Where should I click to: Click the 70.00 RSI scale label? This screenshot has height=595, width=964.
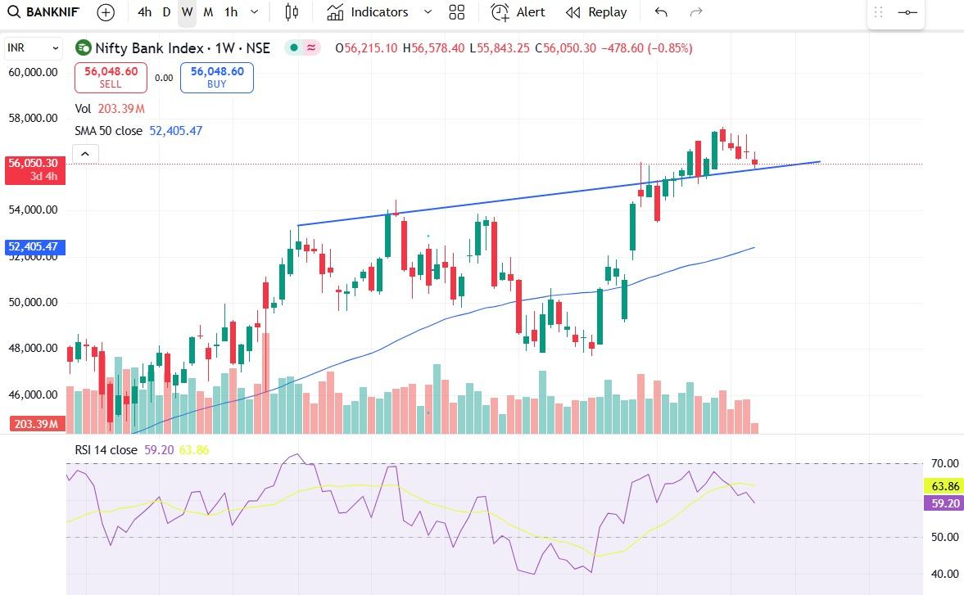pos(945,463)
